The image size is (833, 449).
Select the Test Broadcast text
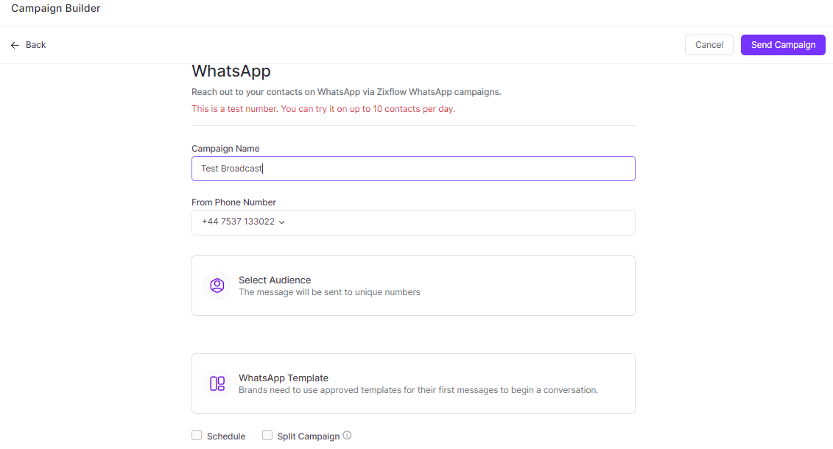pos(230,169)
